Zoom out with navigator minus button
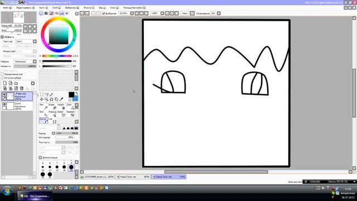The image size is (357, 201). [x=25, y=26]
